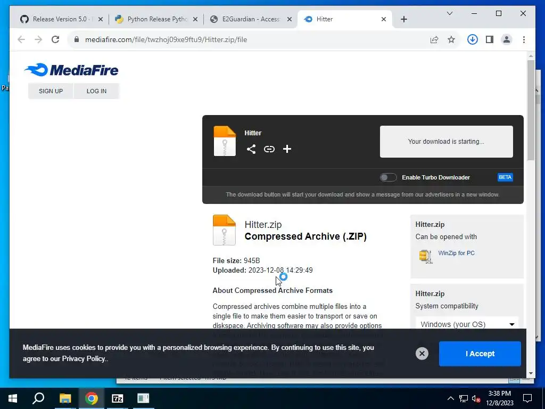Enable Turbo Downloader toggle
545x409 pixels.
[388, 177]
